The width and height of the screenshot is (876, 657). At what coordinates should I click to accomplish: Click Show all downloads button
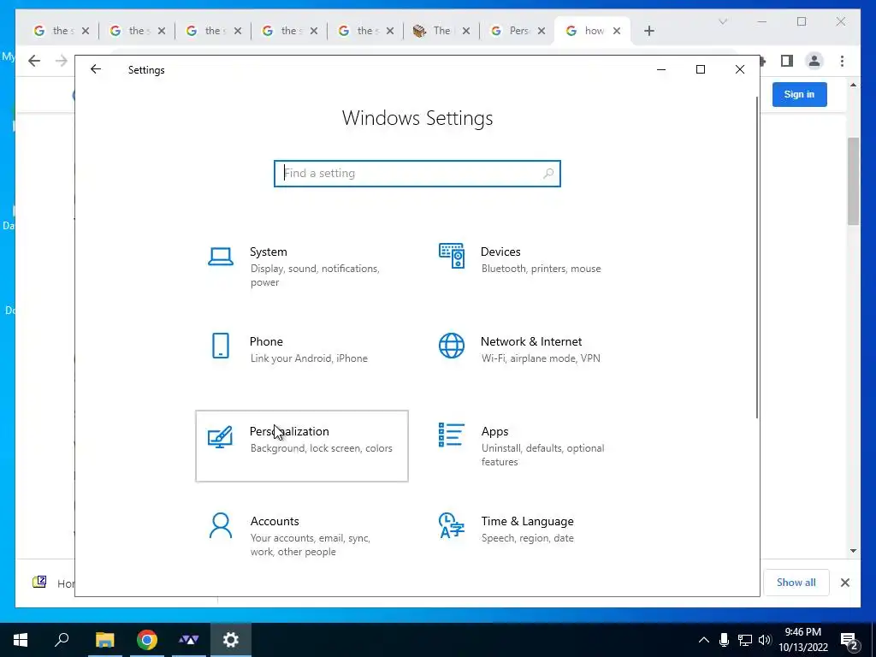(796, 582)
